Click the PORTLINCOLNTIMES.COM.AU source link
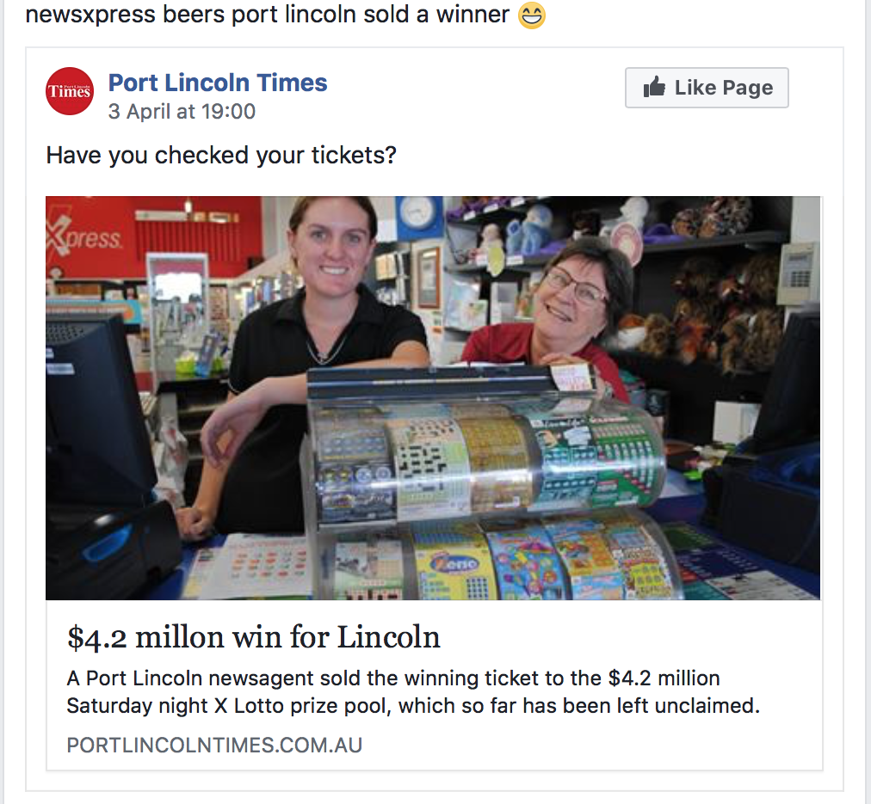 coord(214,745)
